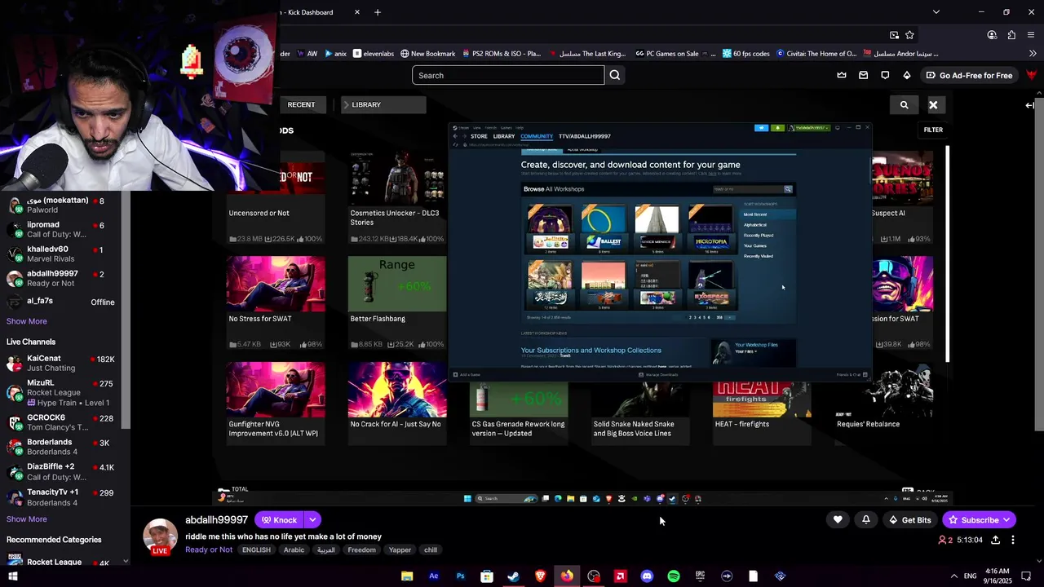
Task: Open Windows Start menu
Action: point(12,576)
